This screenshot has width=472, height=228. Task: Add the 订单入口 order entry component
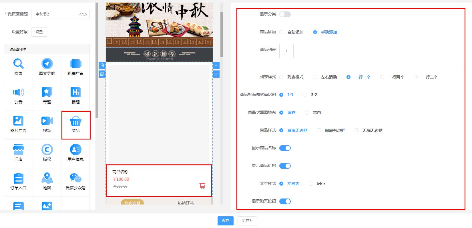click(18, 182)
